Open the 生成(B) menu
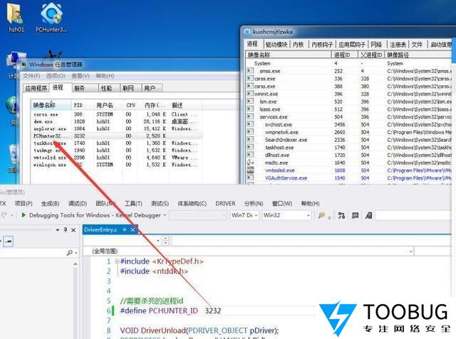The width and height of the screenshot is (456, 339). pyautogui.click(x=50, y=204)
